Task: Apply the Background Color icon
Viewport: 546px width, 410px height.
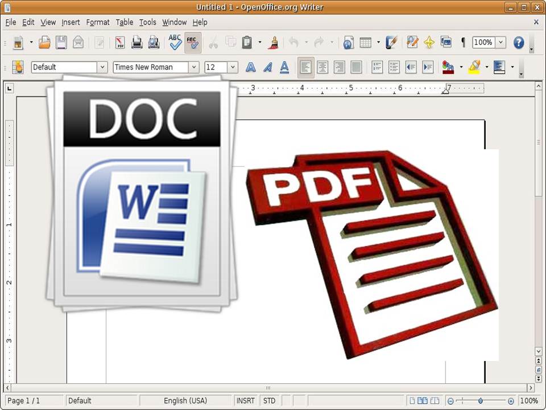Action: pos(499,67)
